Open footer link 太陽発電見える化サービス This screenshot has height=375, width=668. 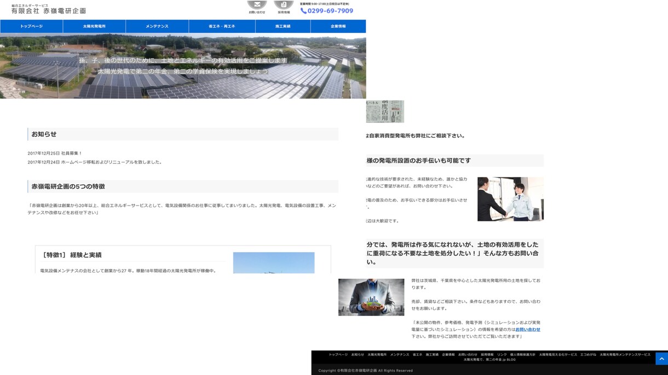558,355
